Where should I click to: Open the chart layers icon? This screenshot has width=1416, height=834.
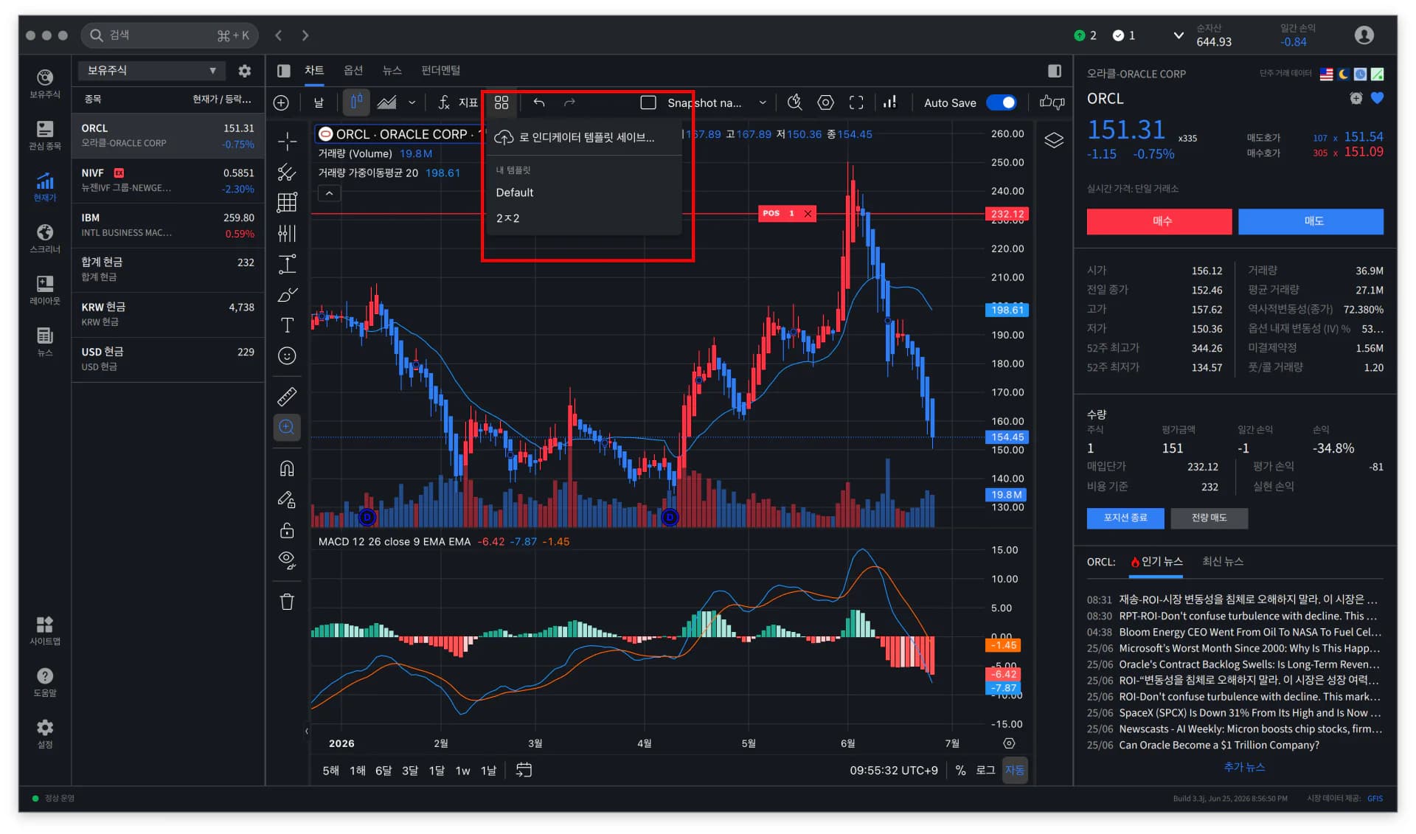click(x=1054, y=140)
